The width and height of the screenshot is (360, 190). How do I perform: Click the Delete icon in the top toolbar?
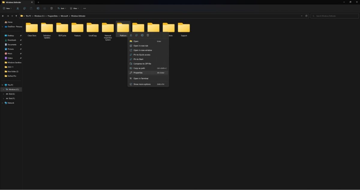coord(52,8)
